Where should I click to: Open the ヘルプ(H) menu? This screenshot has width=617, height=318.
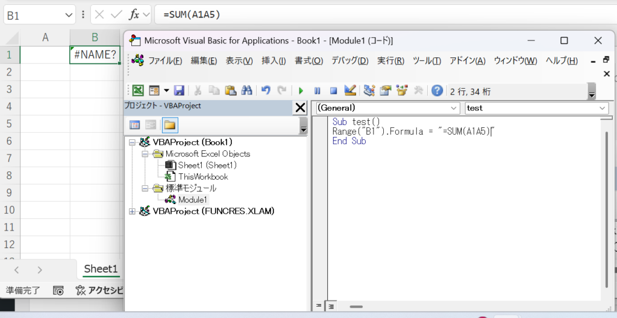562,61
